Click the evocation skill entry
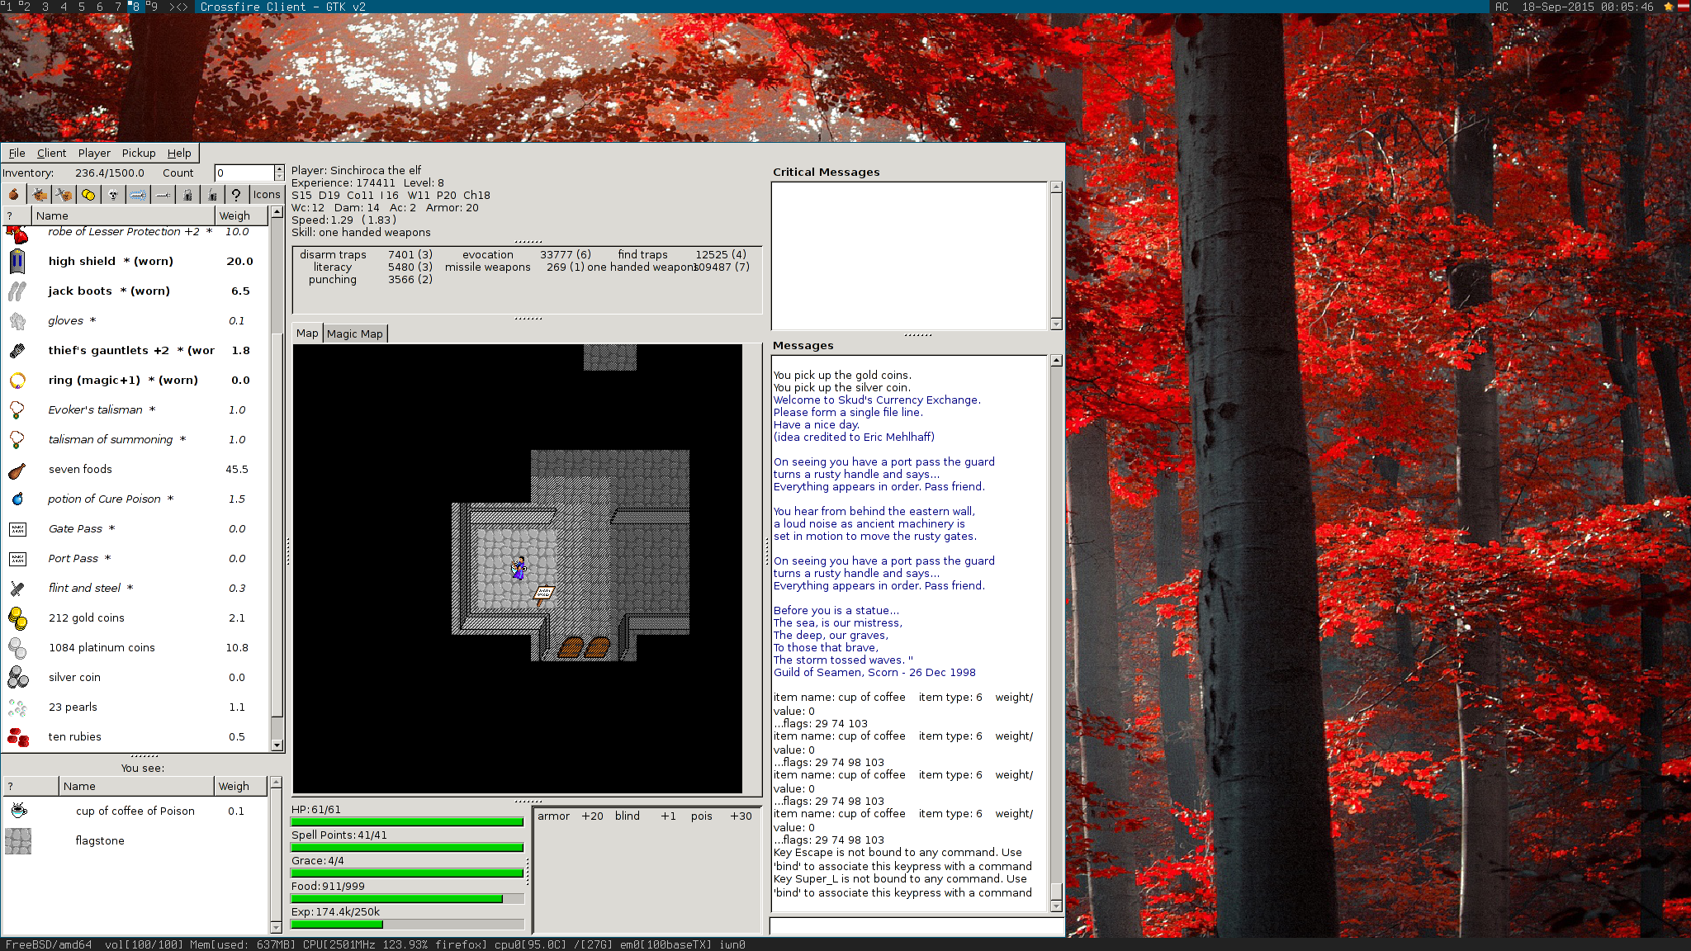The width and height of the screenshot is (1691, 951). tap(526, 254)
